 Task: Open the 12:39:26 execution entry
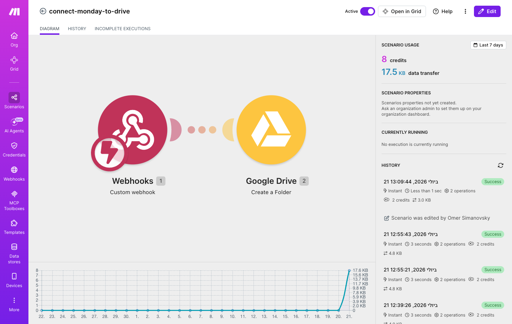click(444, 312)
